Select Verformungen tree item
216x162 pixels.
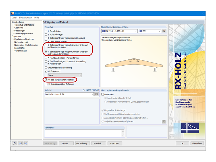[x=20, y=51]
